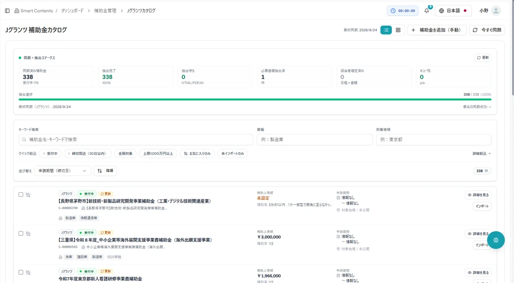Click 詳細を見る for 長野県茅野市 grant
514x283 pixels.
[x=478, y=195]
